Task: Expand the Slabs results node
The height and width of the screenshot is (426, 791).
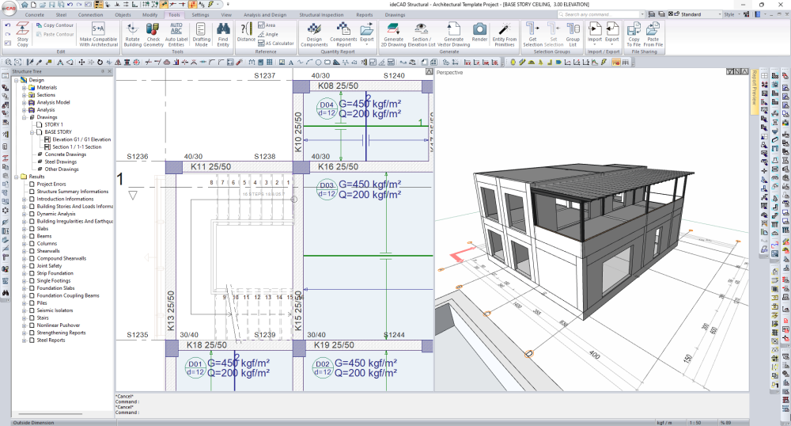Action: coord(25,229)
